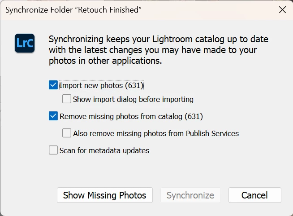Click the (631) count after Remove missing photos
The height and width of the screenshot is (216, 293).
point(194,116)
